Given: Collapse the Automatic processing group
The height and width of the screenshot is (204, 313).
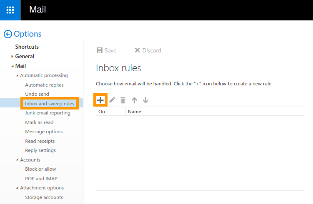Looking at the screenshot, I should (17, 76).
